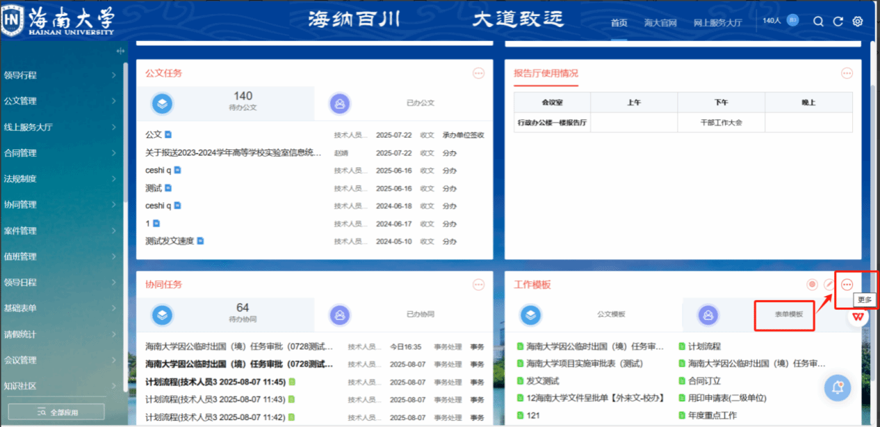The image size is (880, 427).
Task: Open 海大官网 in the top navigation
Action: tap(660, 23)
